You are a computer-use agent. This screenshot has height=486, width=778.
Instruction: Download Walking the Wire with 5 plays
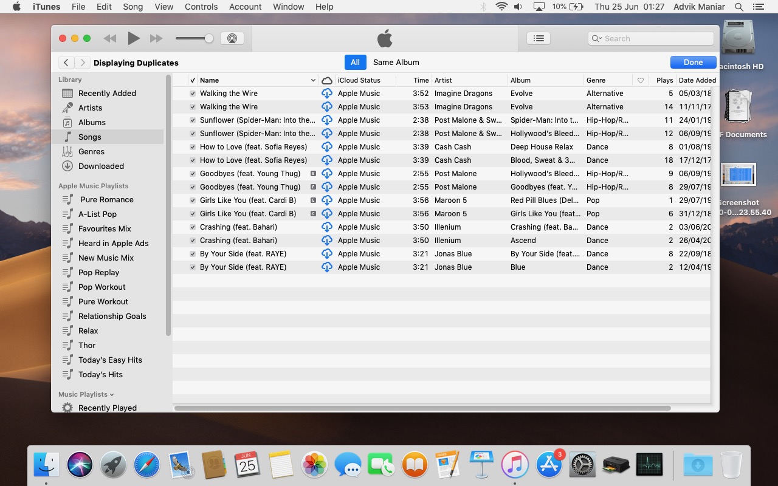click(327, 94)
